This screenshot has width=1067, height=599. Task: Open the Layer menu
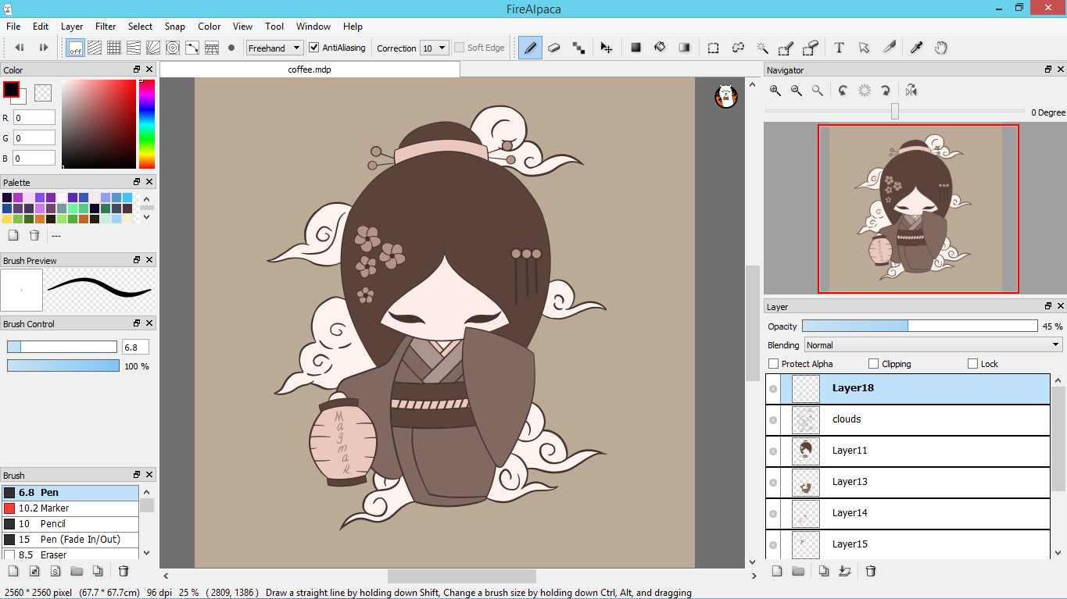click(72, 26)
